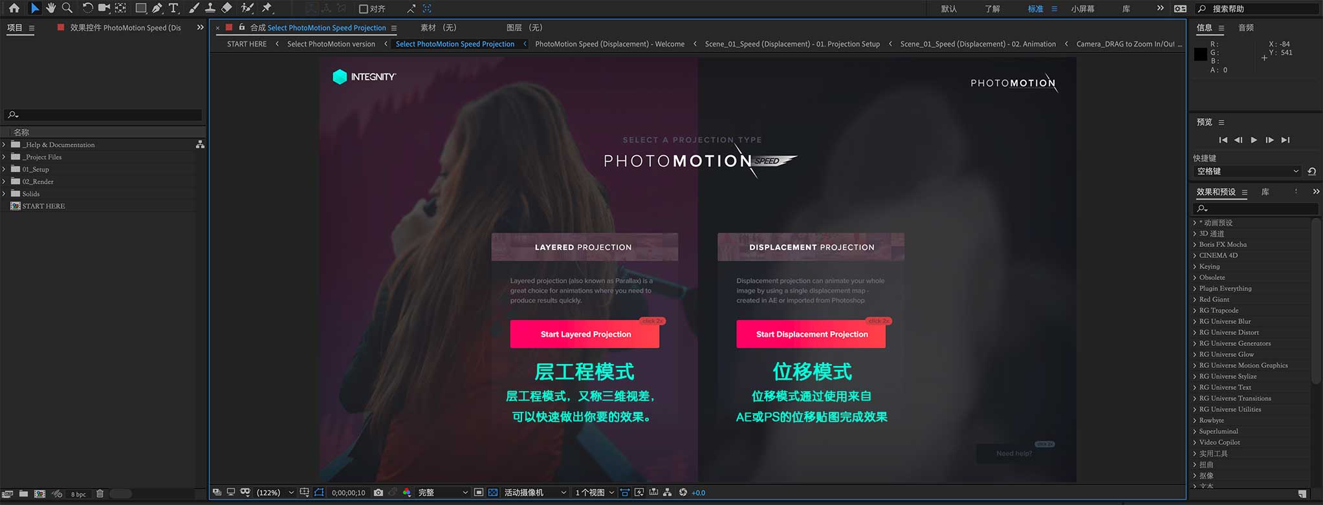Click the Start Layered Projection button
This screenshot has height=505, width=1323.
click(585, 334)
